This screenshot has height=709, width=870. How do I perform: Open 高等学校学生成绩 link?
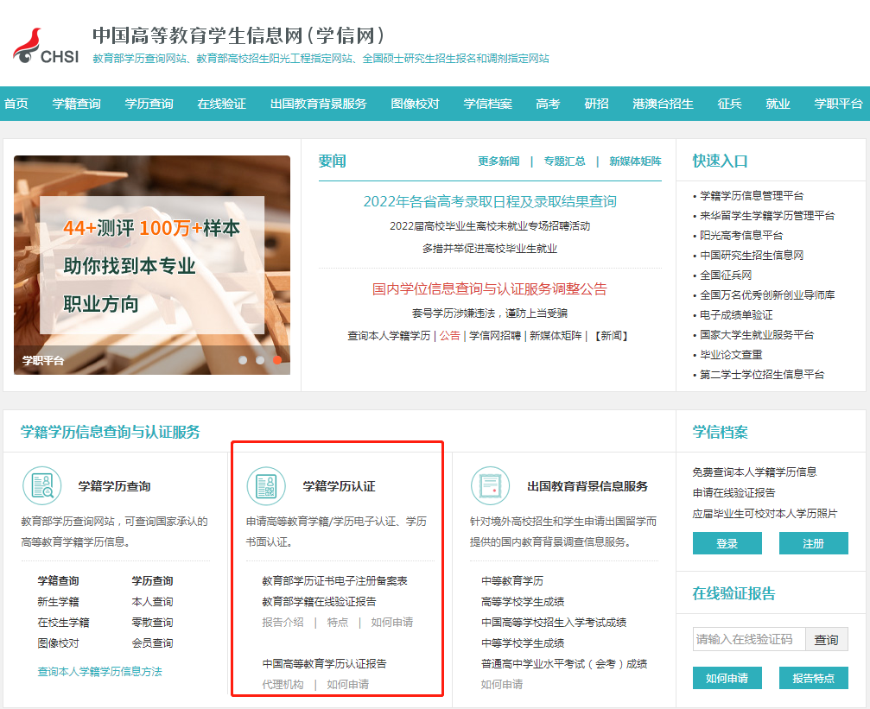523,602
